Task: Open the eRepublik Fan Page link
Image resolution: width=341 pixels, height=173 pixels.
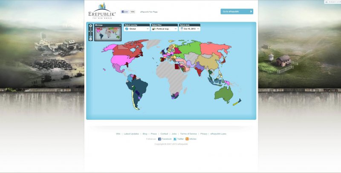Action: [149, 12]
